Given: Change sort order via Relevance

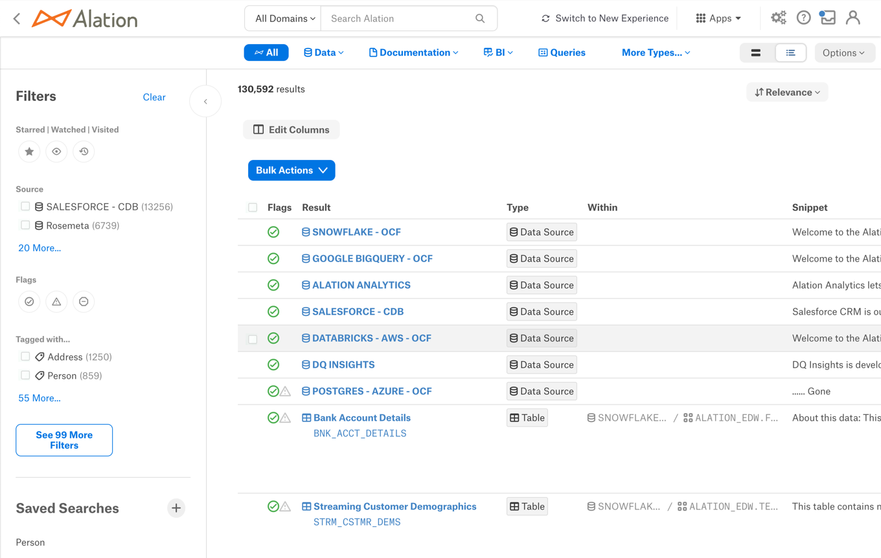Looking at the screenshot, I should [x=787, y=93].
